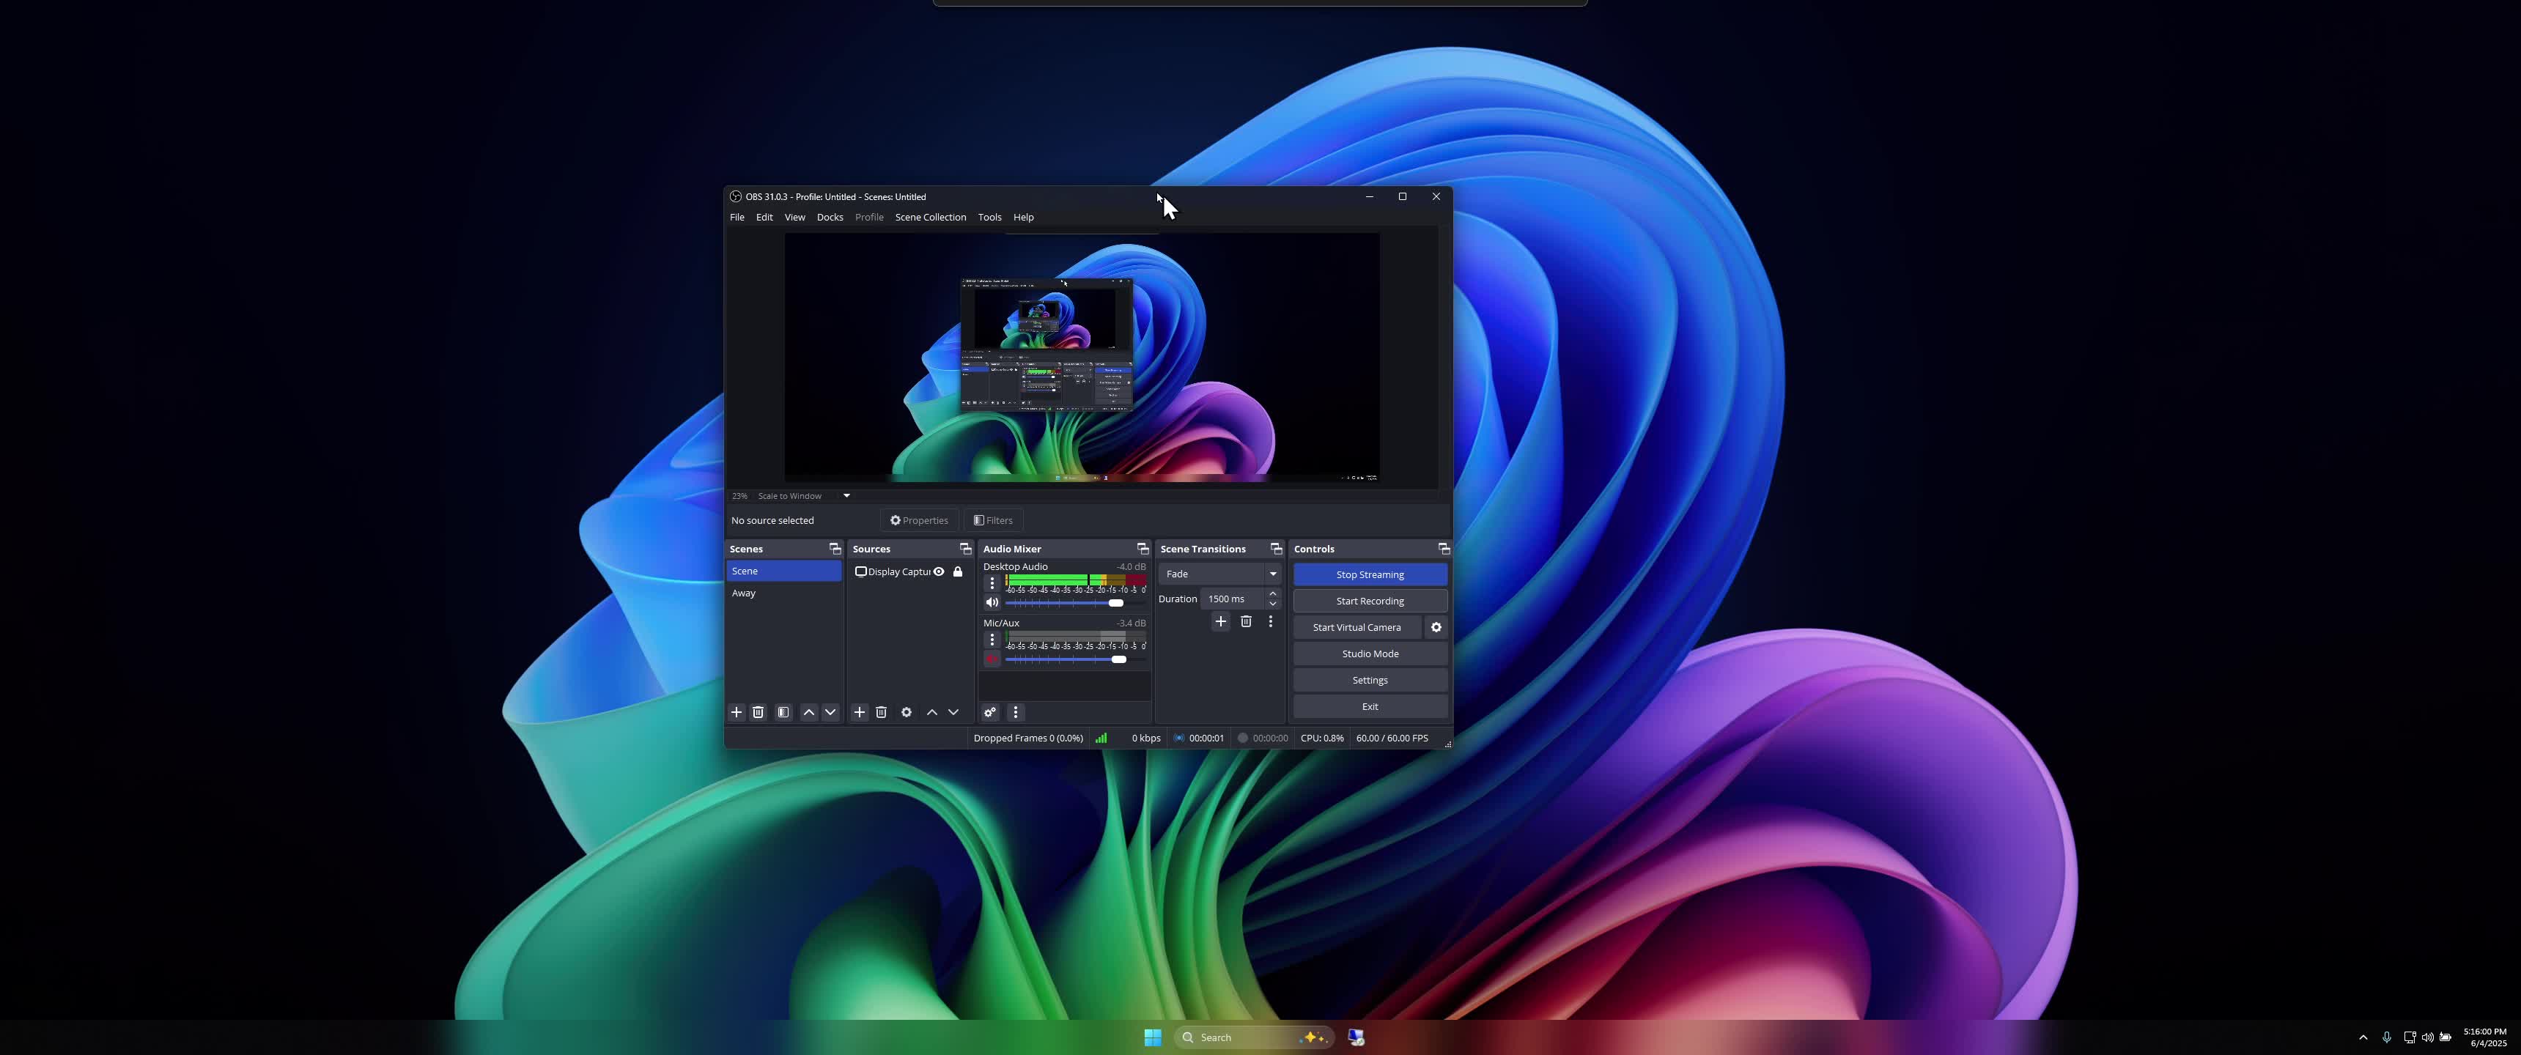Click Start Recording button
The image size is (2521, 1055).
point(1370,601)
